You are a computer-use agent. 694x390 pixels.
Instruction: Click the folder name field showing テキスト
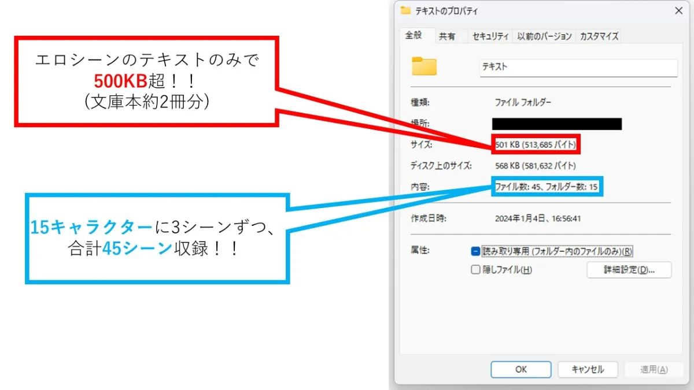click(x=577, y=68)
